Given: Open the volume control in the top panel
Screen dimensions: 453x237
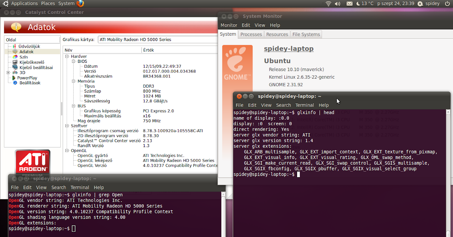Looking at the screenshot, I should pos(337,3).
